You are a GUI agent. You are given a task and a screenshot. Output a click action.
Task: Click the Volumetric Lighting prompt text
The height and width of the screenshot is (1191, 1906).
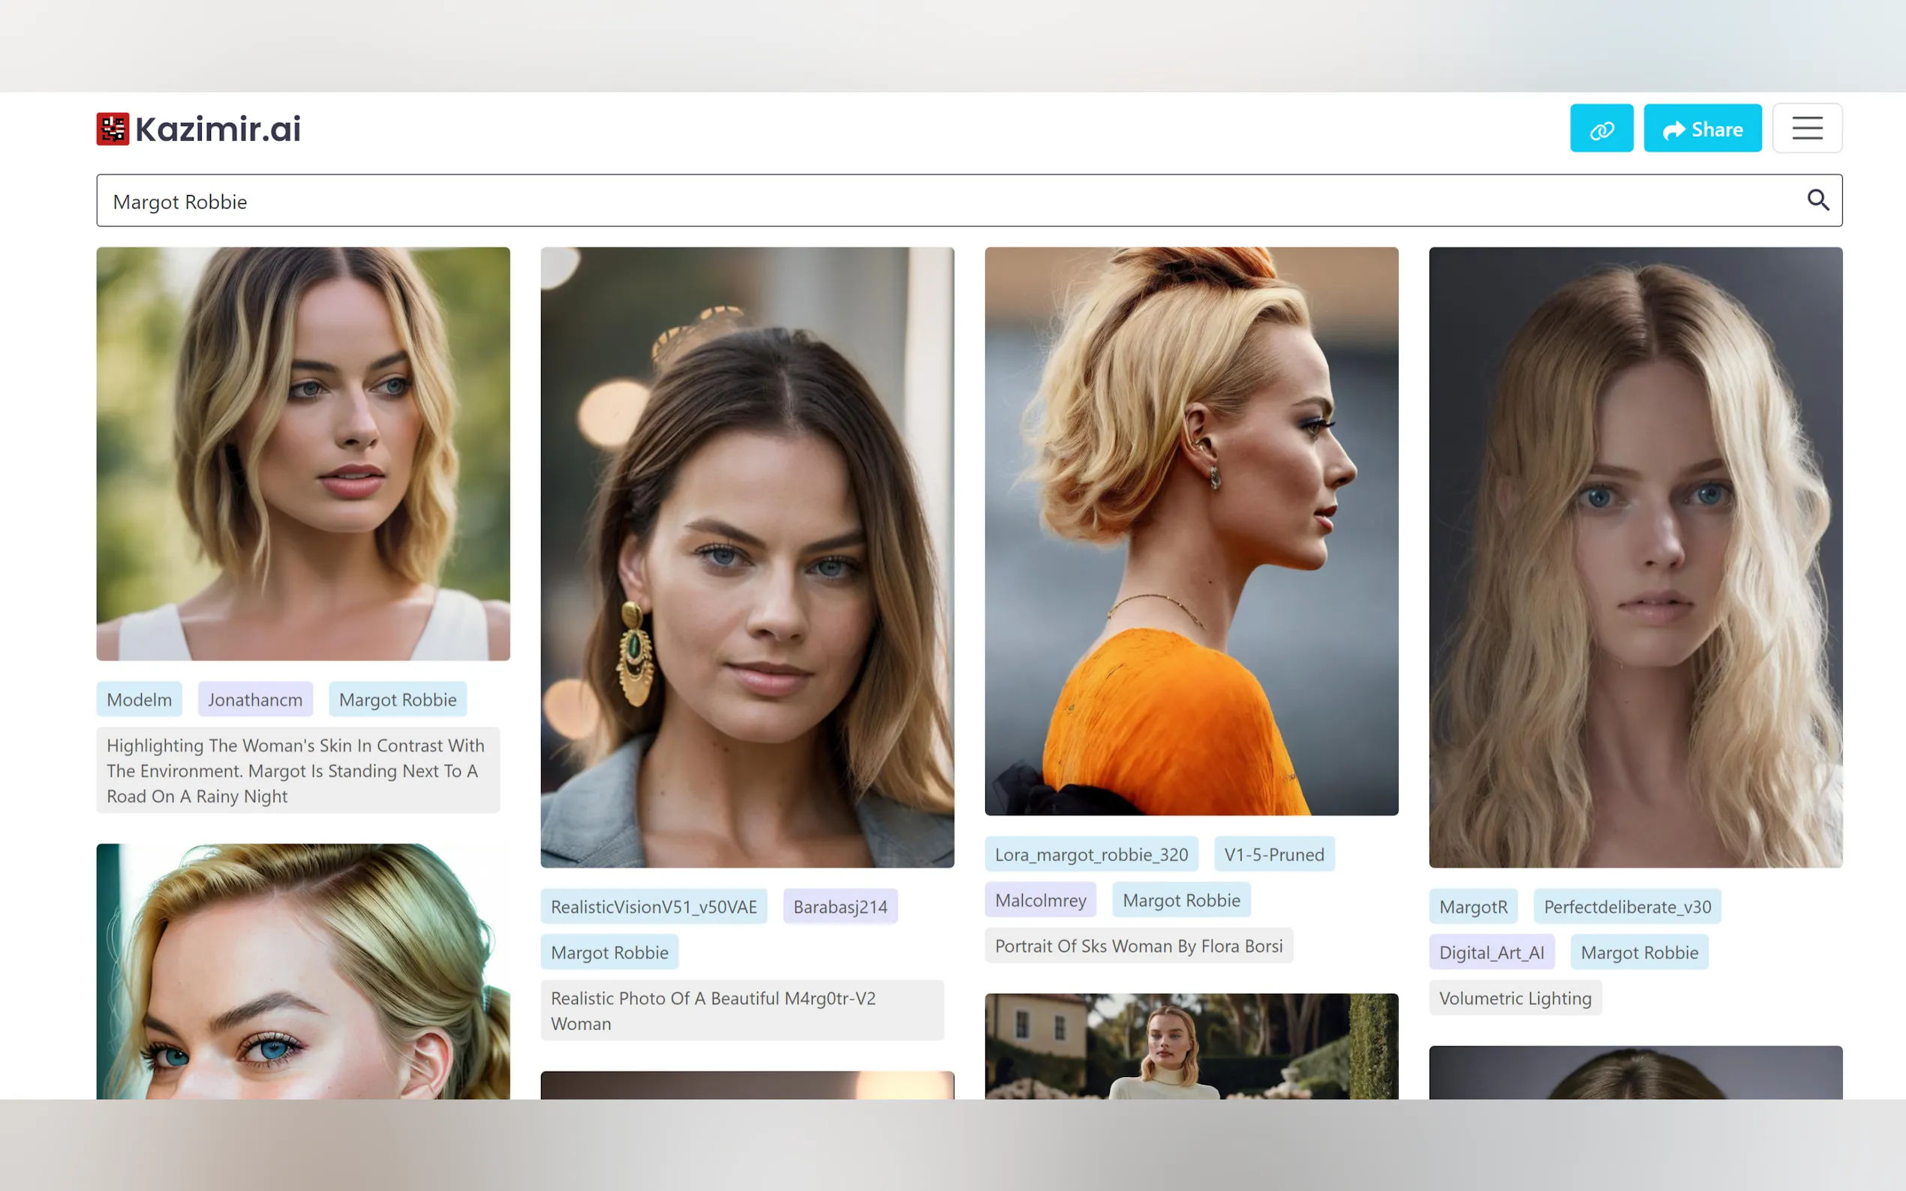pyautogui.click(x=1514, y=998)
